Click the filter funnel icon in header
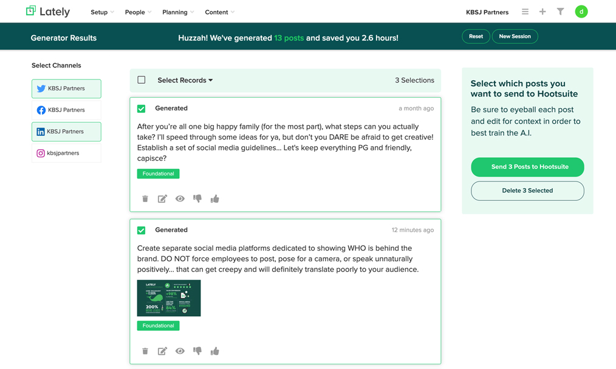 pyautogui.click(x=560, y=12)
